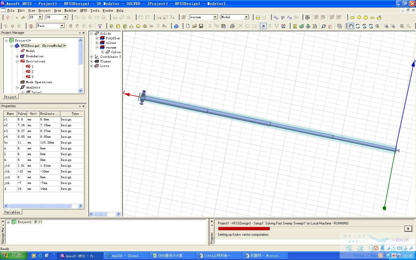
Task: Click the Draw cone tool
Action: click(x=131, y=26)
